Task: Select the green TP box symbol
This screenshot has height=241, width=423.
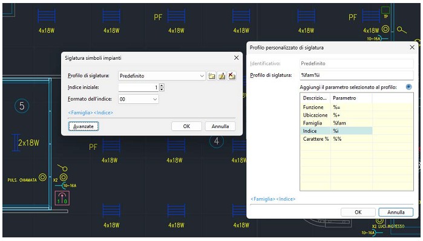Action: click(385, 10)
